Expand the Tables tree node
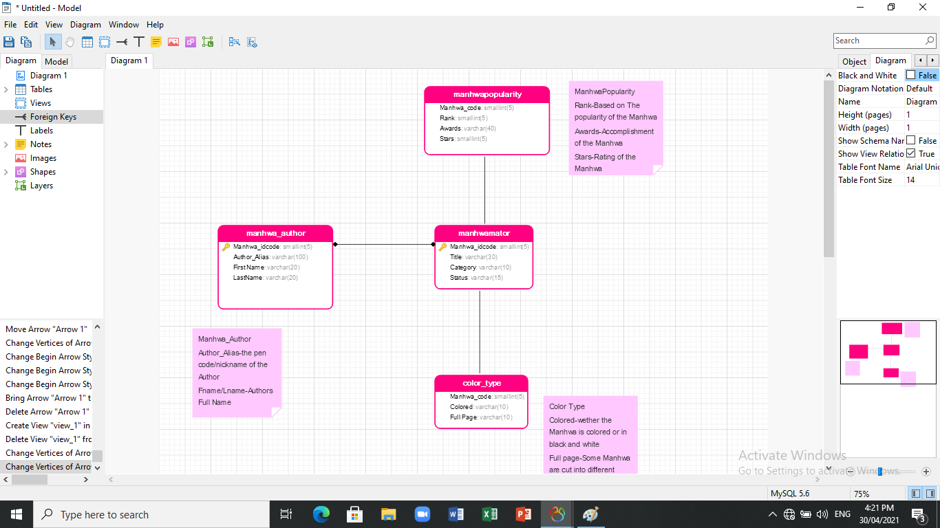Screen dimensions: 940x528 pos(6,89)
